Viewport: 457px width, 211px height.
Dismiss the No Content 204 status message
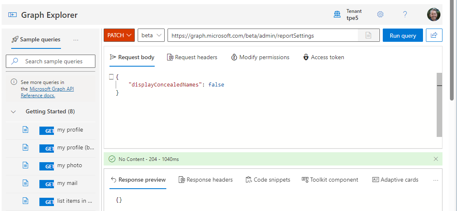435,159
